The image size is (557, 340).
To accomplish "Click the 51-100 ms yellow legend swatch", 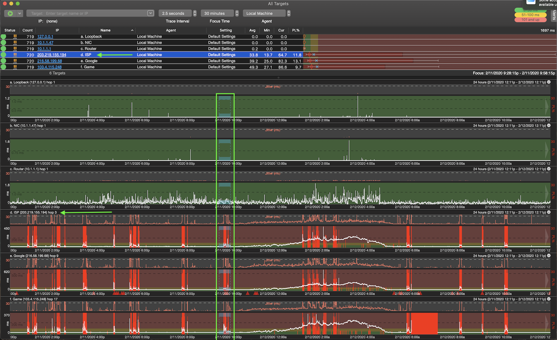I will 530,15.
